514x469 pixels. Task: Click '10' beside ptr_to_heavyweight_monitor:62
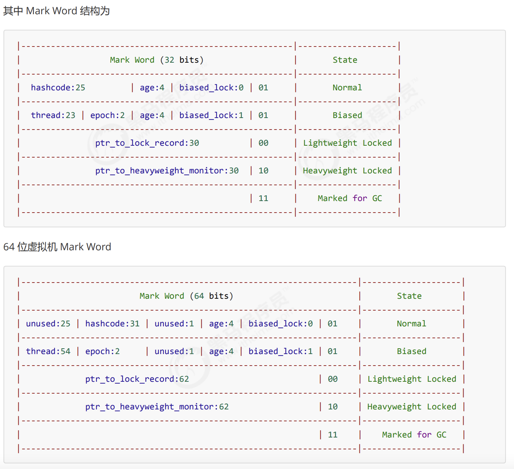(x=333, y=407)
